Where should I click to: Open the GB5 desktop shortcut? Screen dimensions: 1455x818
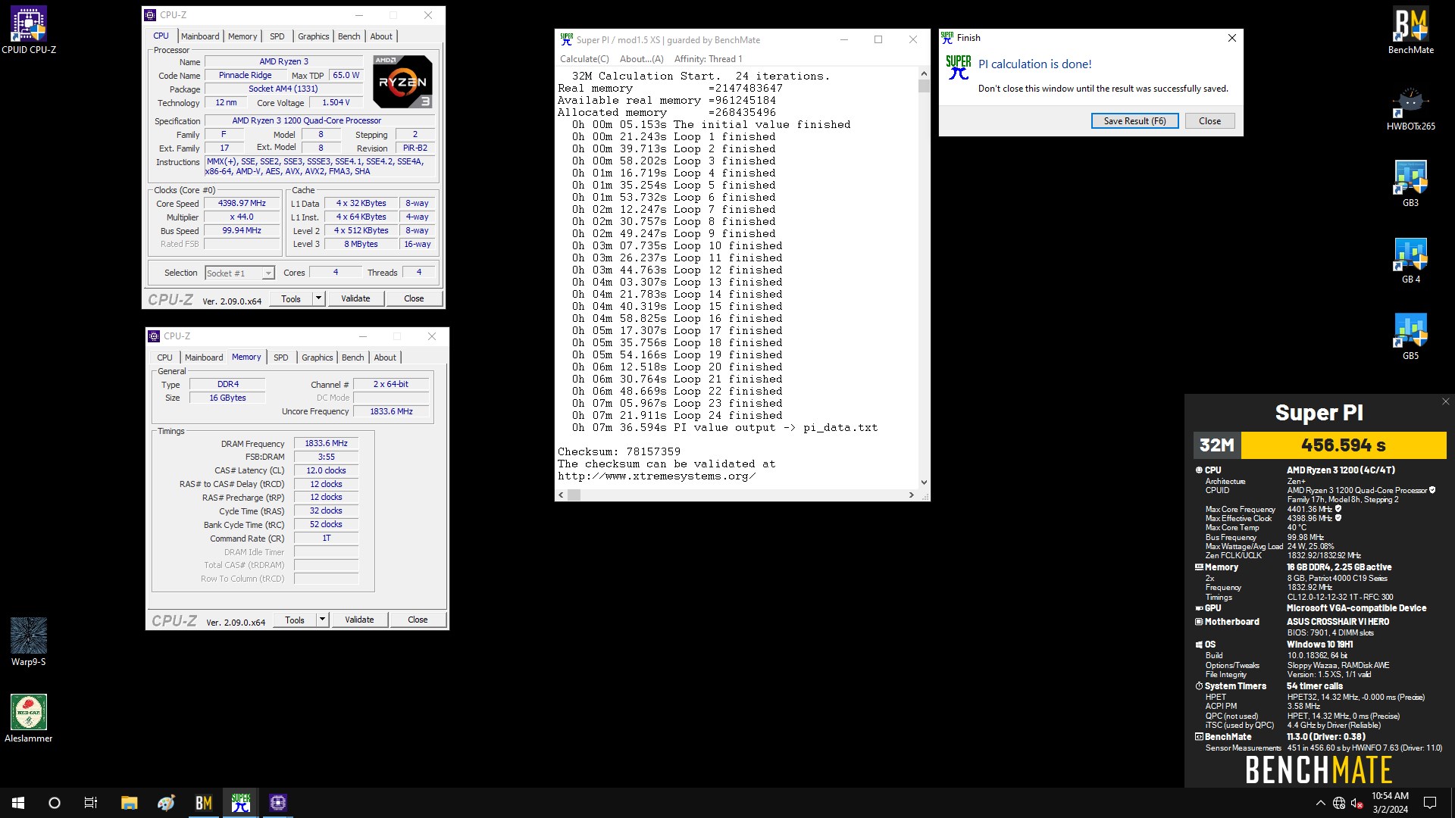(x=1410, y=336)
